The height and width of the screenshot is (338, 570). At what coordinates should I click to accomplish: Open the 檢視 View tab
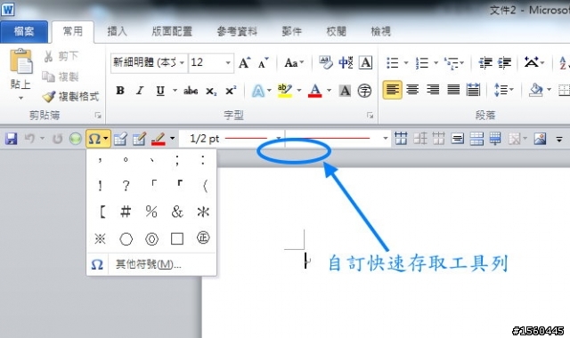coord(380,32)
